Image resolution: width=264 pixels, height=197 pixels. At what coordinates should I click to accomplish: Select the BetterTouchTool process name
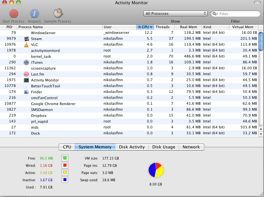coord(45,86)
